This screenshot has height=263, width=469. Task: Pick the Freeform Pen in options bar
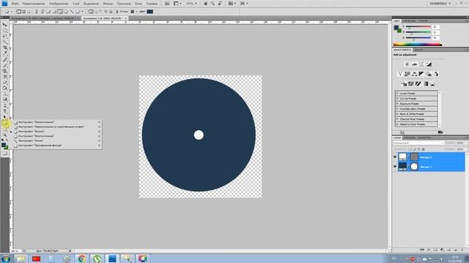[43, 12]
